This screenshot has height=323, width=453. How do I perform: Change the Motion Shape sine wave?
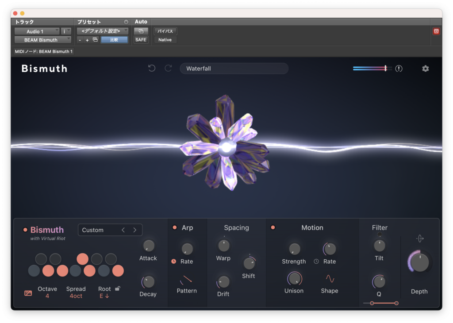330,279
